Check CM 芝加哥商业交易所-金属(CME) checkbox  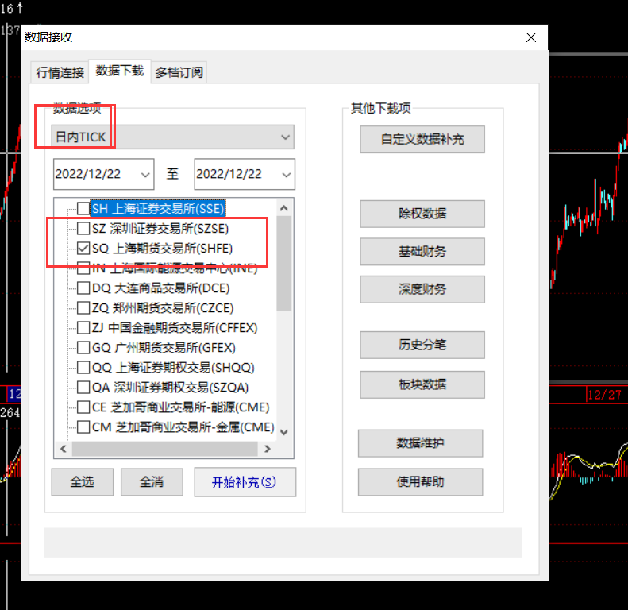click(x=83, y=427)
